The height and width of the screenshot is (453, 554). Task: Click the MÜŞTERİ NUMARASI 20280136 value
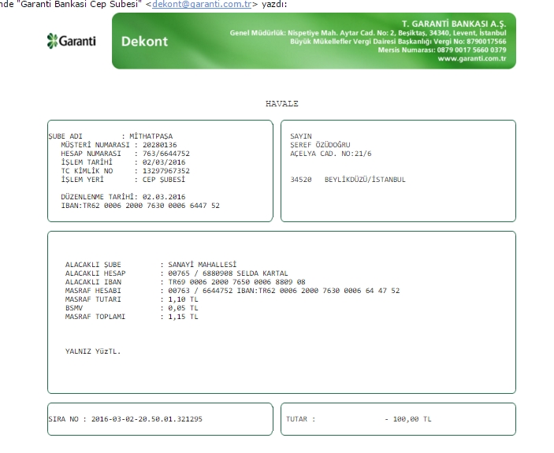(160, 145)
